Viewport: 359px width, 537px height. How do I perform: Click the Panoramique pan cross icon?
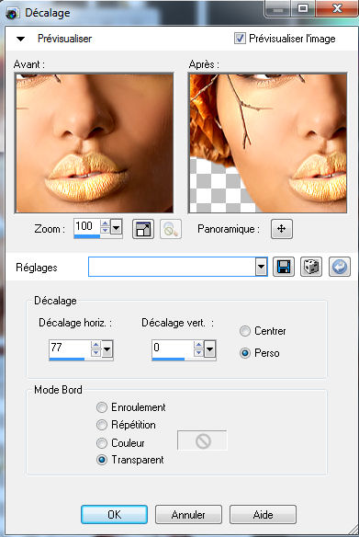point(282,229)
